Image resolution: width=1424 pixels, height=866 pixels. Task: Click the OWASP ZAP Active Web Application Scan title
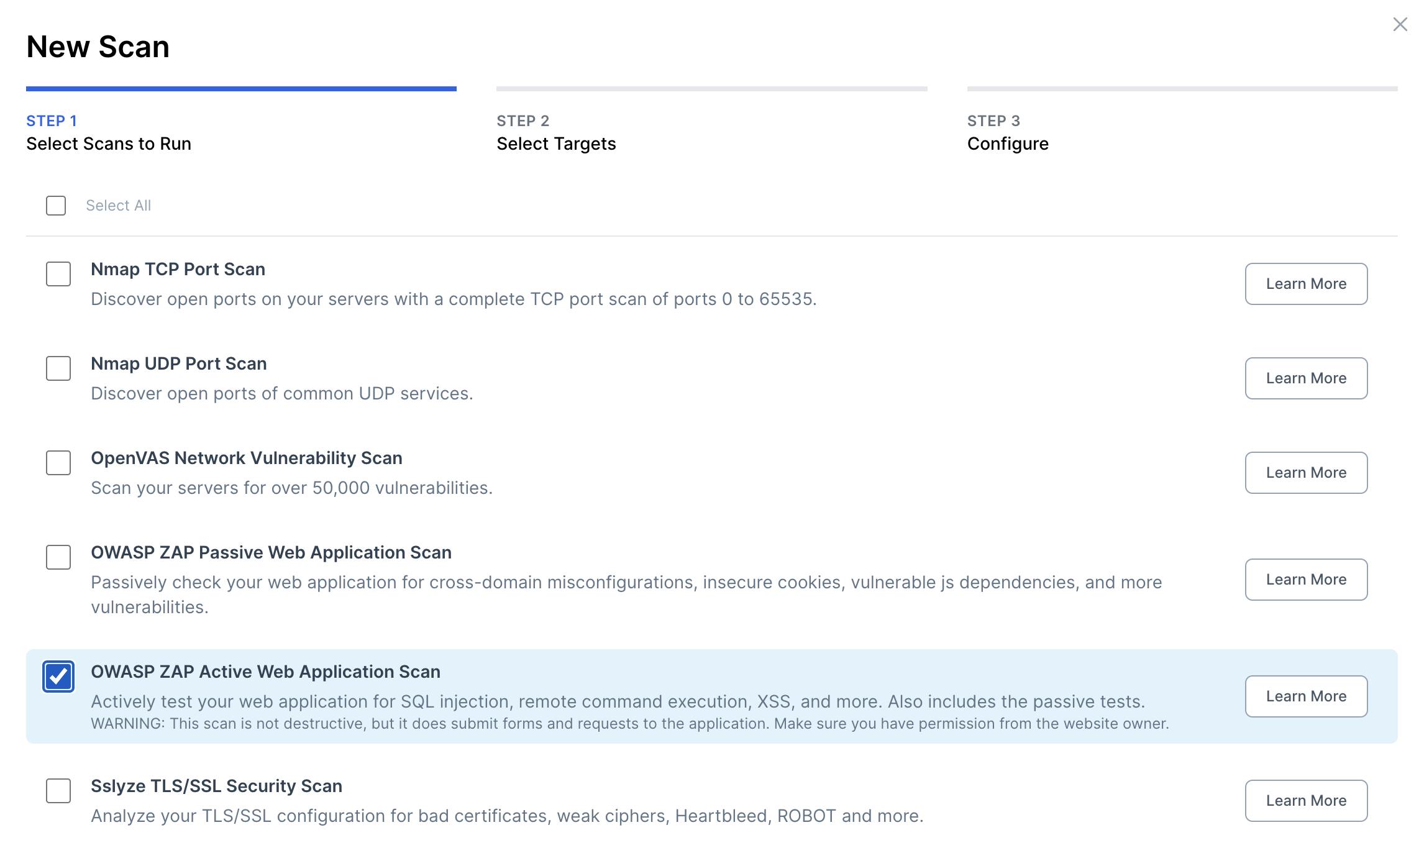tap(265, 672)
